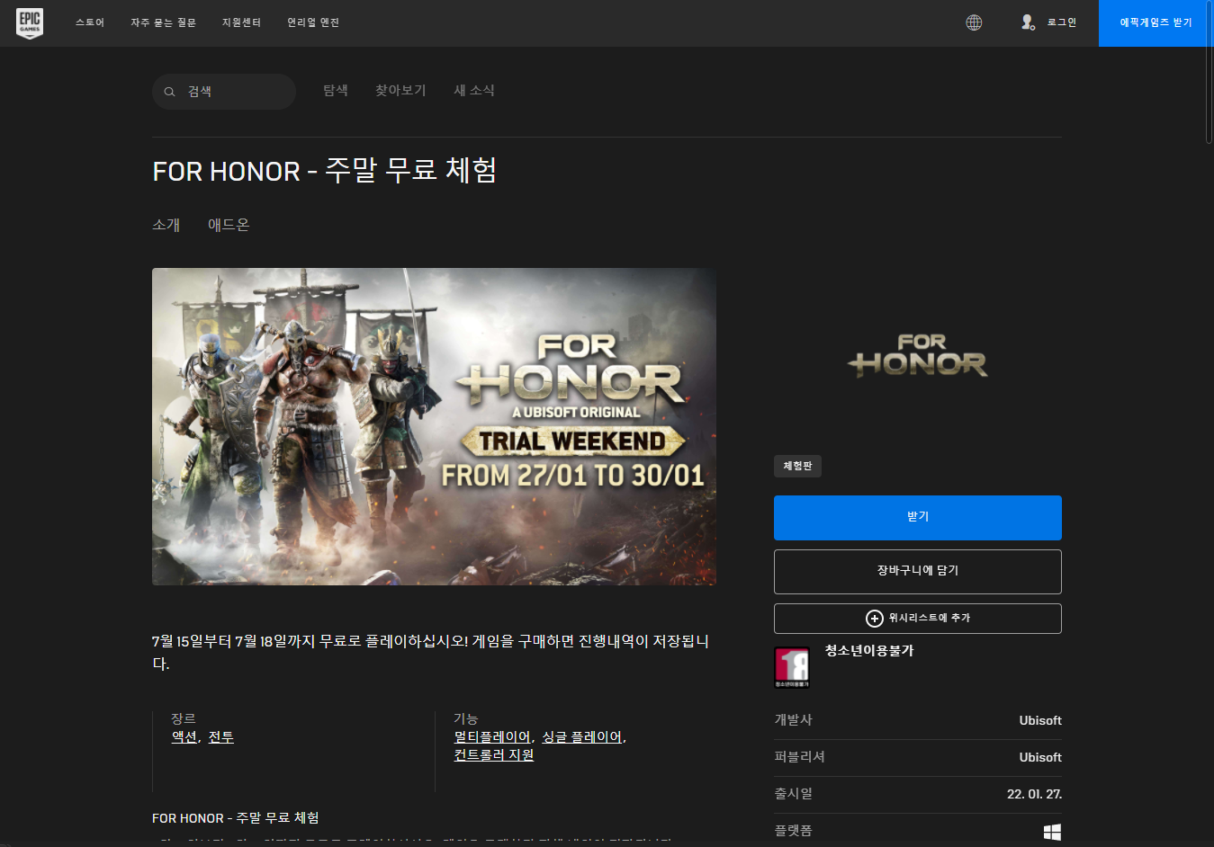Open the globe language selector

click(974, 22)
